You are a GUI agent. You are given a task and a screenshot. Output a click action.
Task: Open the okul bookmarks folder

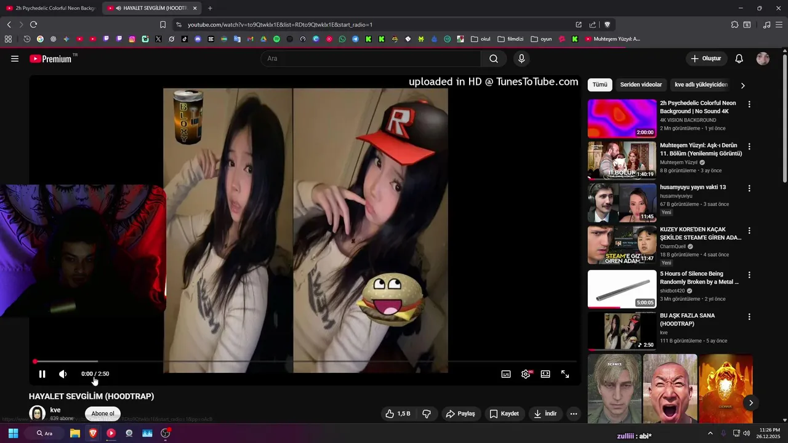point(481,39)
